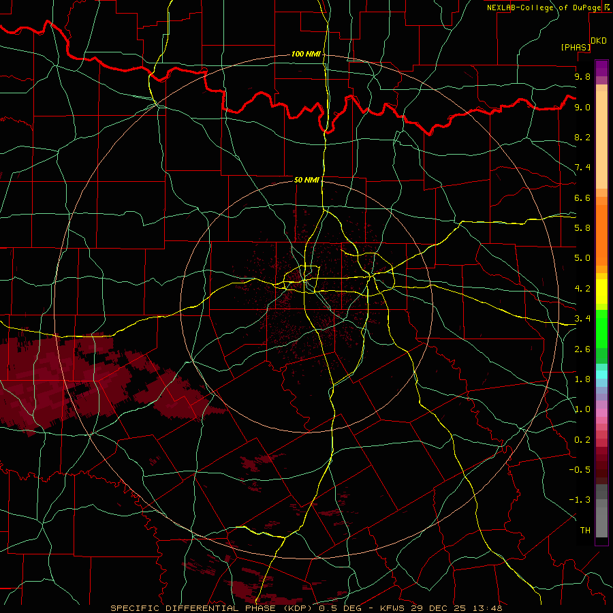Click the 6.6 scale value
613x613 pixels.
(x=582, y=198)
